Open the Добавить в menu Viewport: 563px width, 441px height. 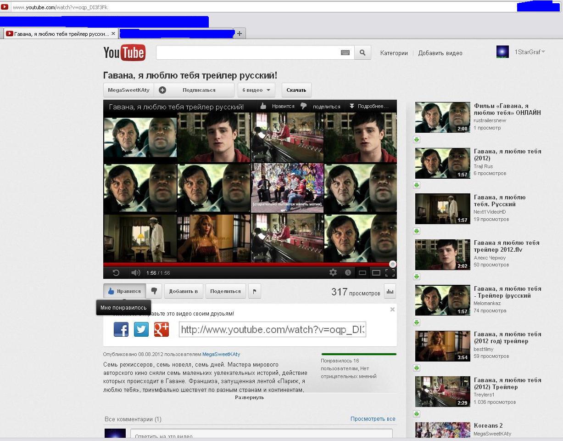(x=184, y=291)
